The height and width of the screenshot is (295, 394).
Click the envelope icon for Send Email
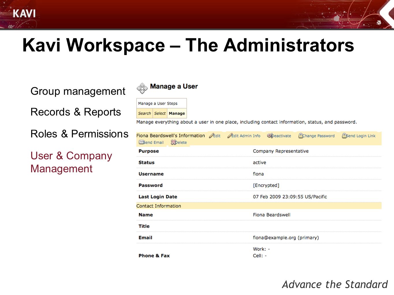[141, 142]
